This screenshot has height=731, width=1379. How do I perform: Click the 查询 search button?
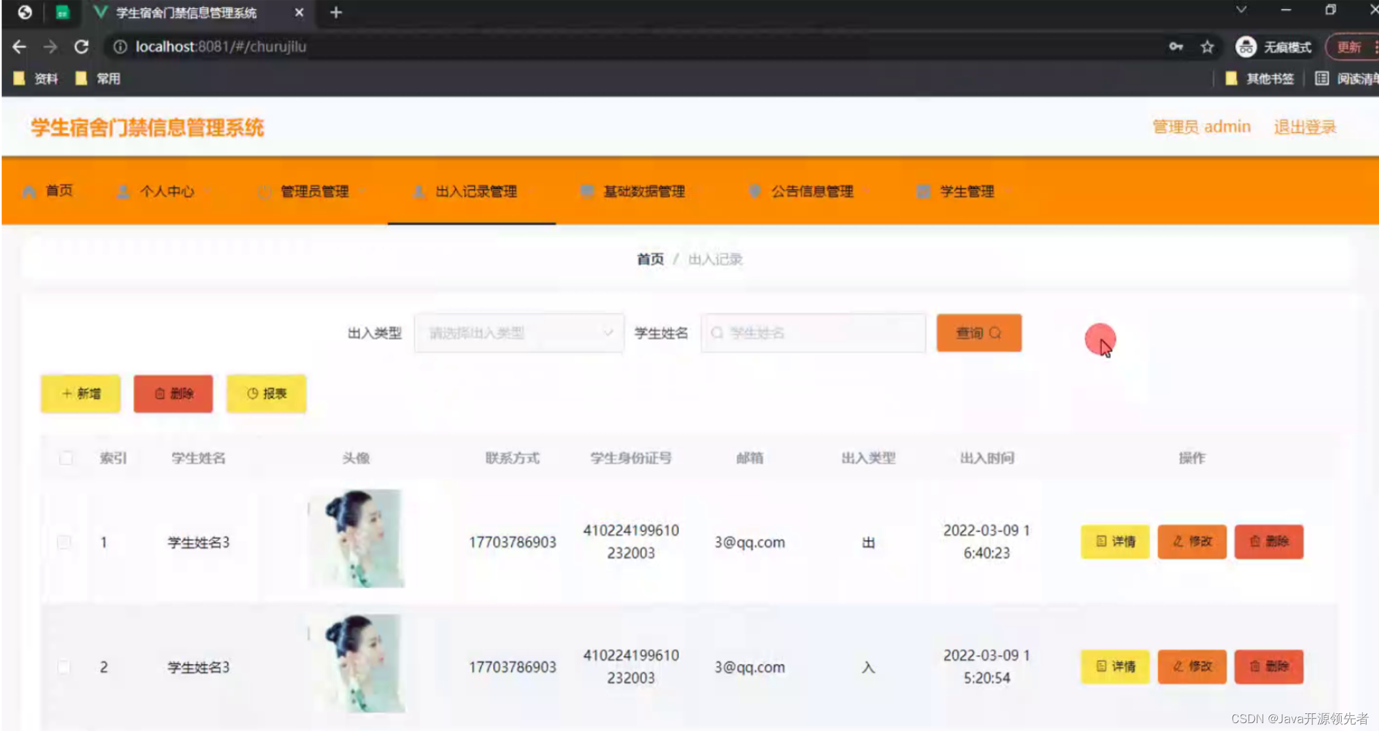[978, 333]
